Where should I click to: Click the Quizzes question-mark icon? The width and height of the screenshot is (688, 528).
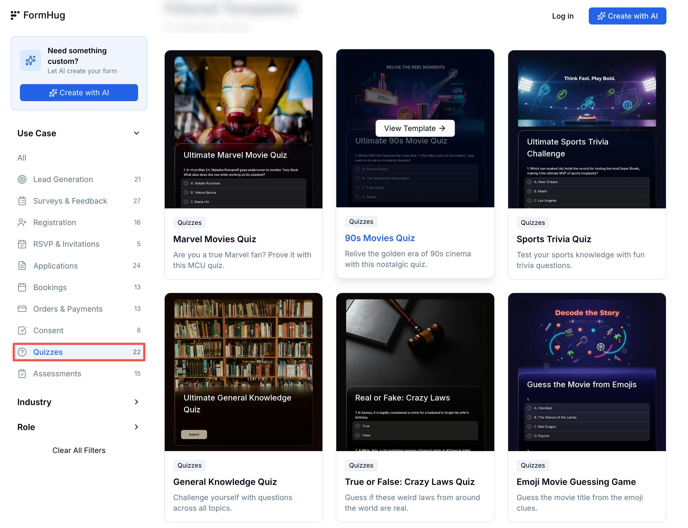[22, 352]
